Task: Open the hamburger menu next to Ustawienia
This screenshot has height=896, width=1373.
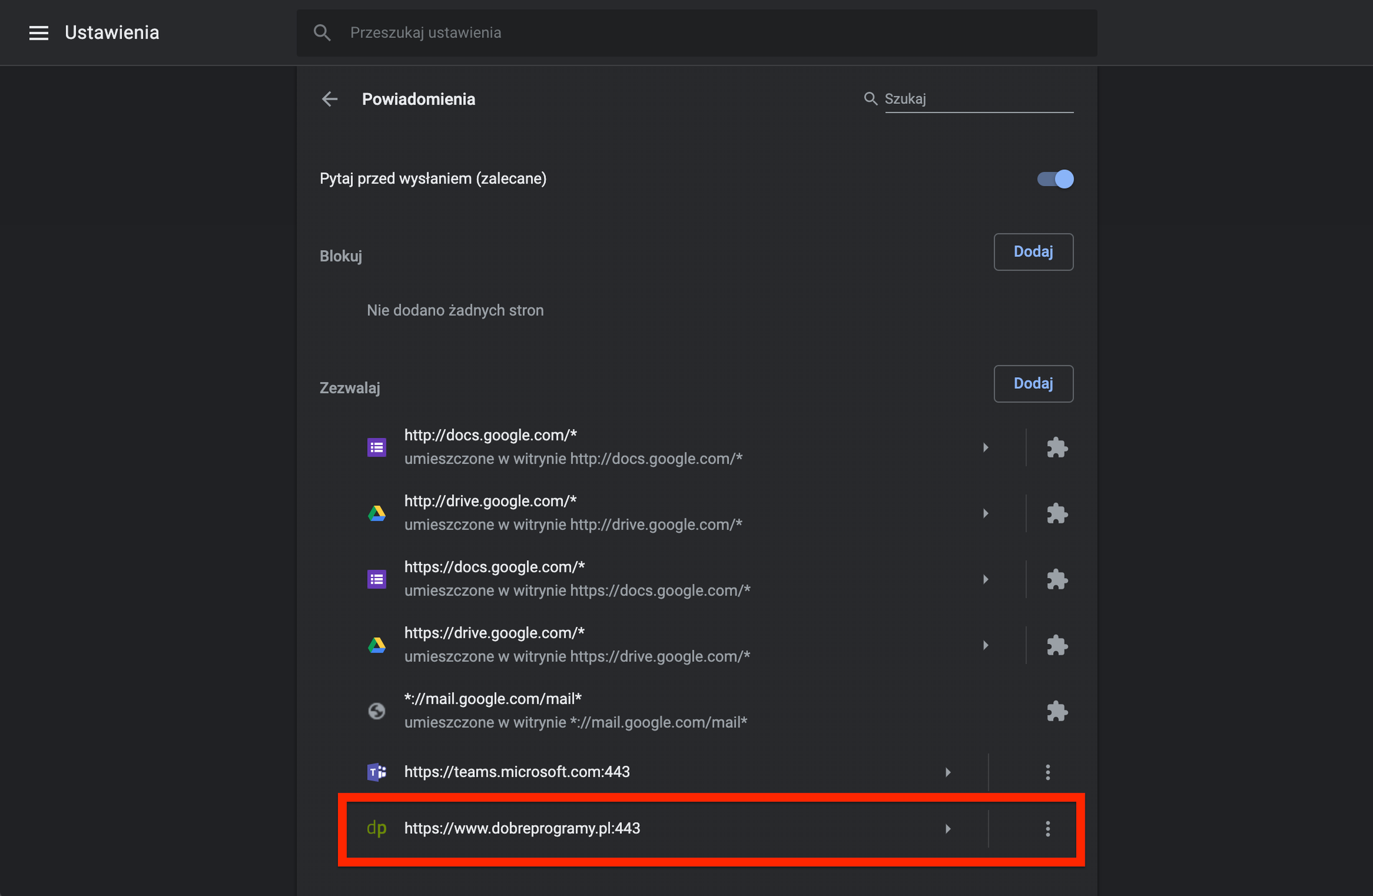Action: pyautogui.click(x=39, y=32)
